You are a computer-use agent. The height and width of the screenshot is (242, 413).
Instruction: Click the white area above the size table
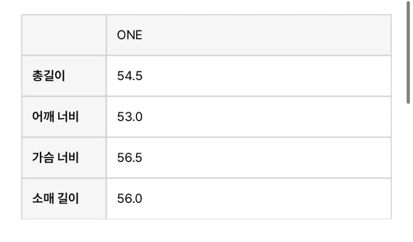(206, 7)
